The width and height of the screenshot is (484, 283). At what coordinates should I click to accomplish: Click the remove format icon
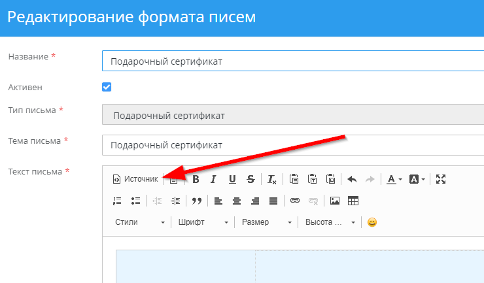272,179
